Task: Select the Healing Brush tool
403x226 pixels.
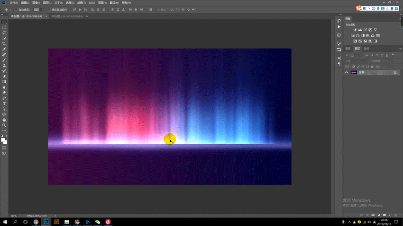Action: pyautogui.click(x=4, y=54)
